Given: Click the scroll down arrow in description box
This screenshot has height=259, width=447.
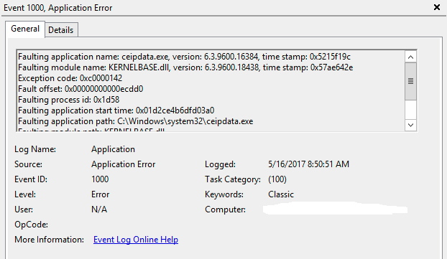Looking at the screenshot, I should click(x=410, y=125).
